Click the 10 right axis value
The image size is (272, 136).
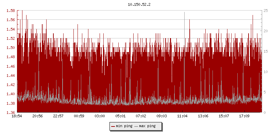pos(266,72)
